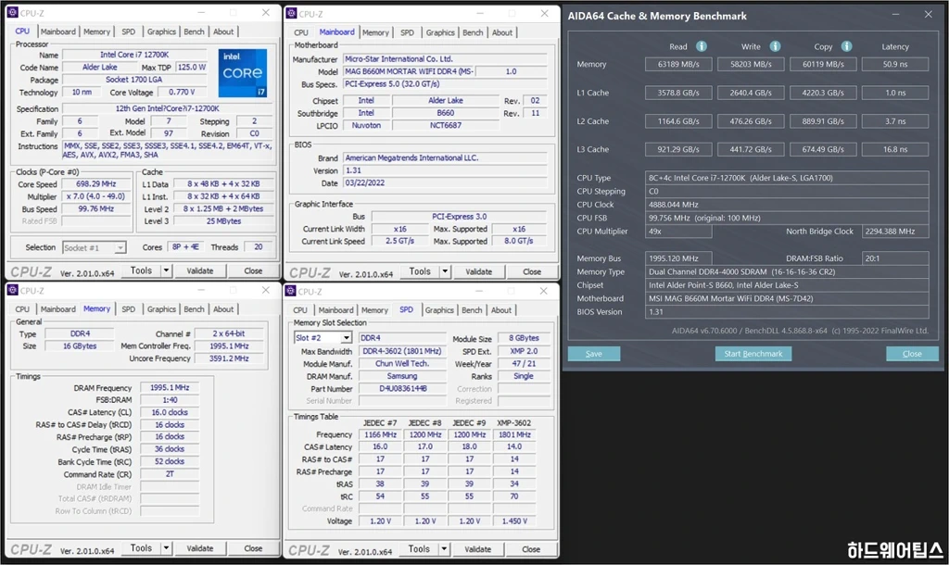This screenshot has height=565, width=949.
Task: Click the title icon of CPU-Z Mainboard window
Action: tap(292, 13)
